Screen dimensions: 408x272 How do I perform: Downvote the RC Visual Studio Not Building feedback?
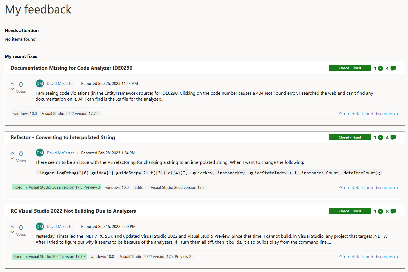click(12, 232)
